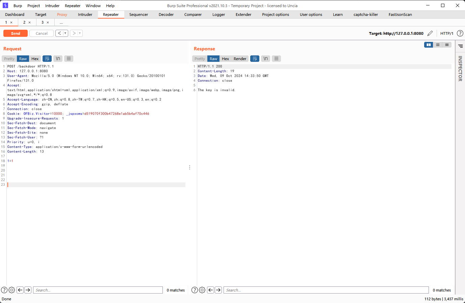Go to previous request search match

coord(20,290)
